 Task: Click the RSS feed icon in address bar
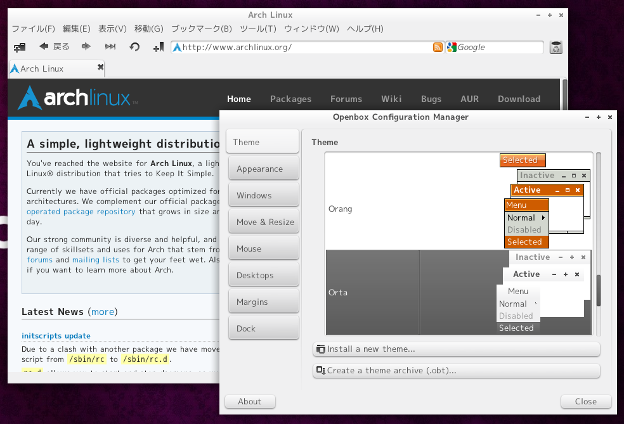tap(438, 48)
